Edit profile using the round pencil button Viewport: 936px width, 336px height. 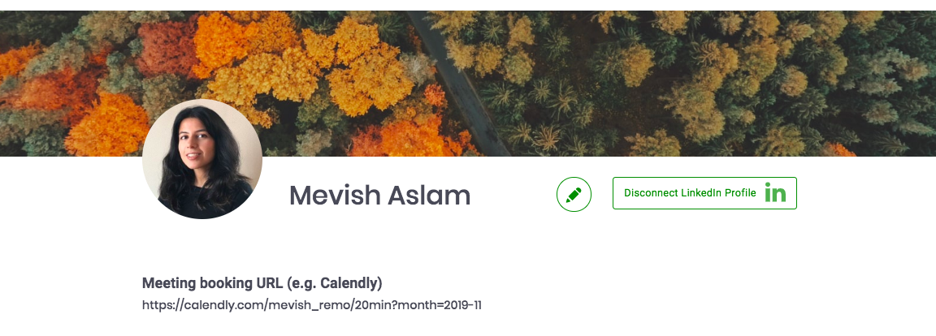pyautogui.click(x=574, y=195)
